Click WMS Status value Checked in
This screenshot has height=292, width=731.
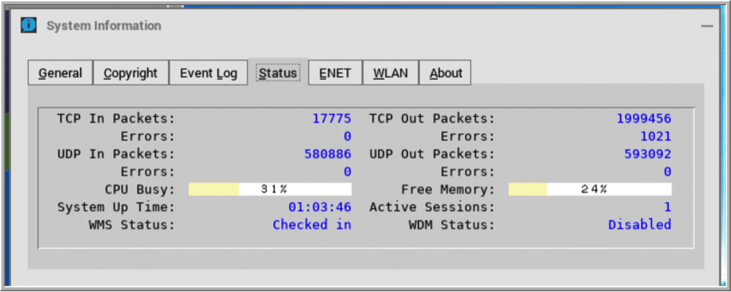click(312, 225)
